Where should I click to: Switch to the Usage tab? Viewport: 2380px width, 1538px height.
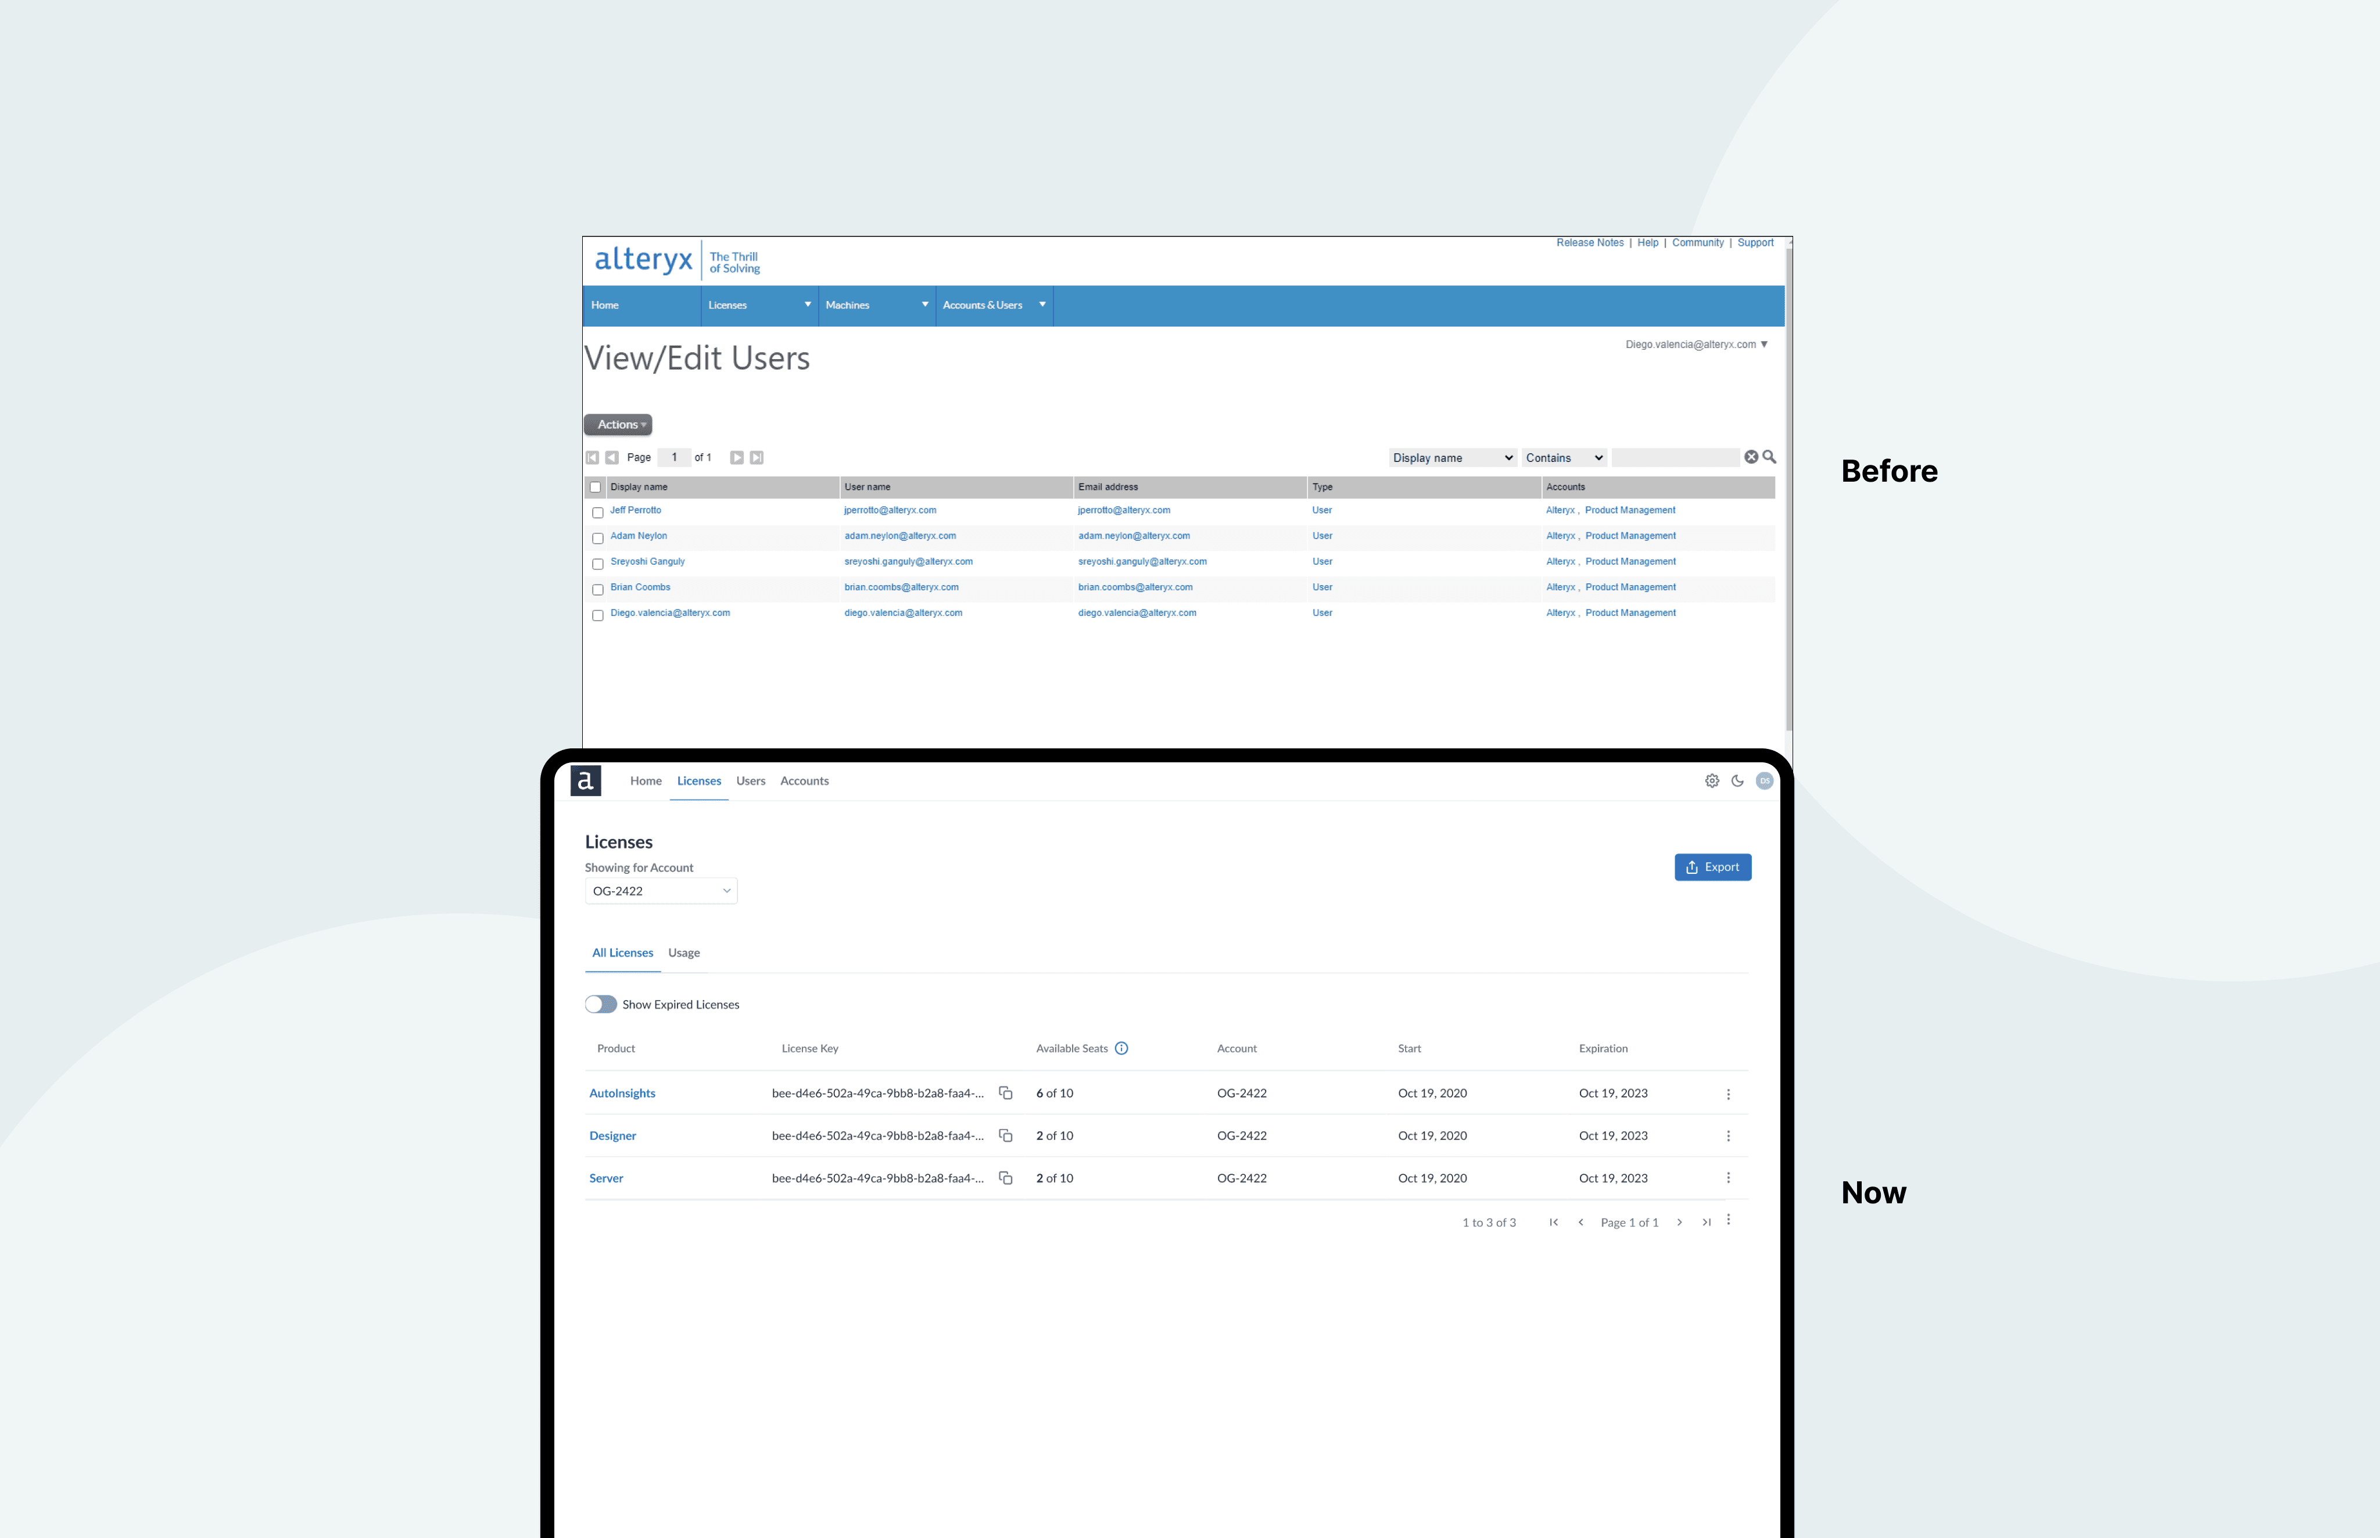(684, 953)
